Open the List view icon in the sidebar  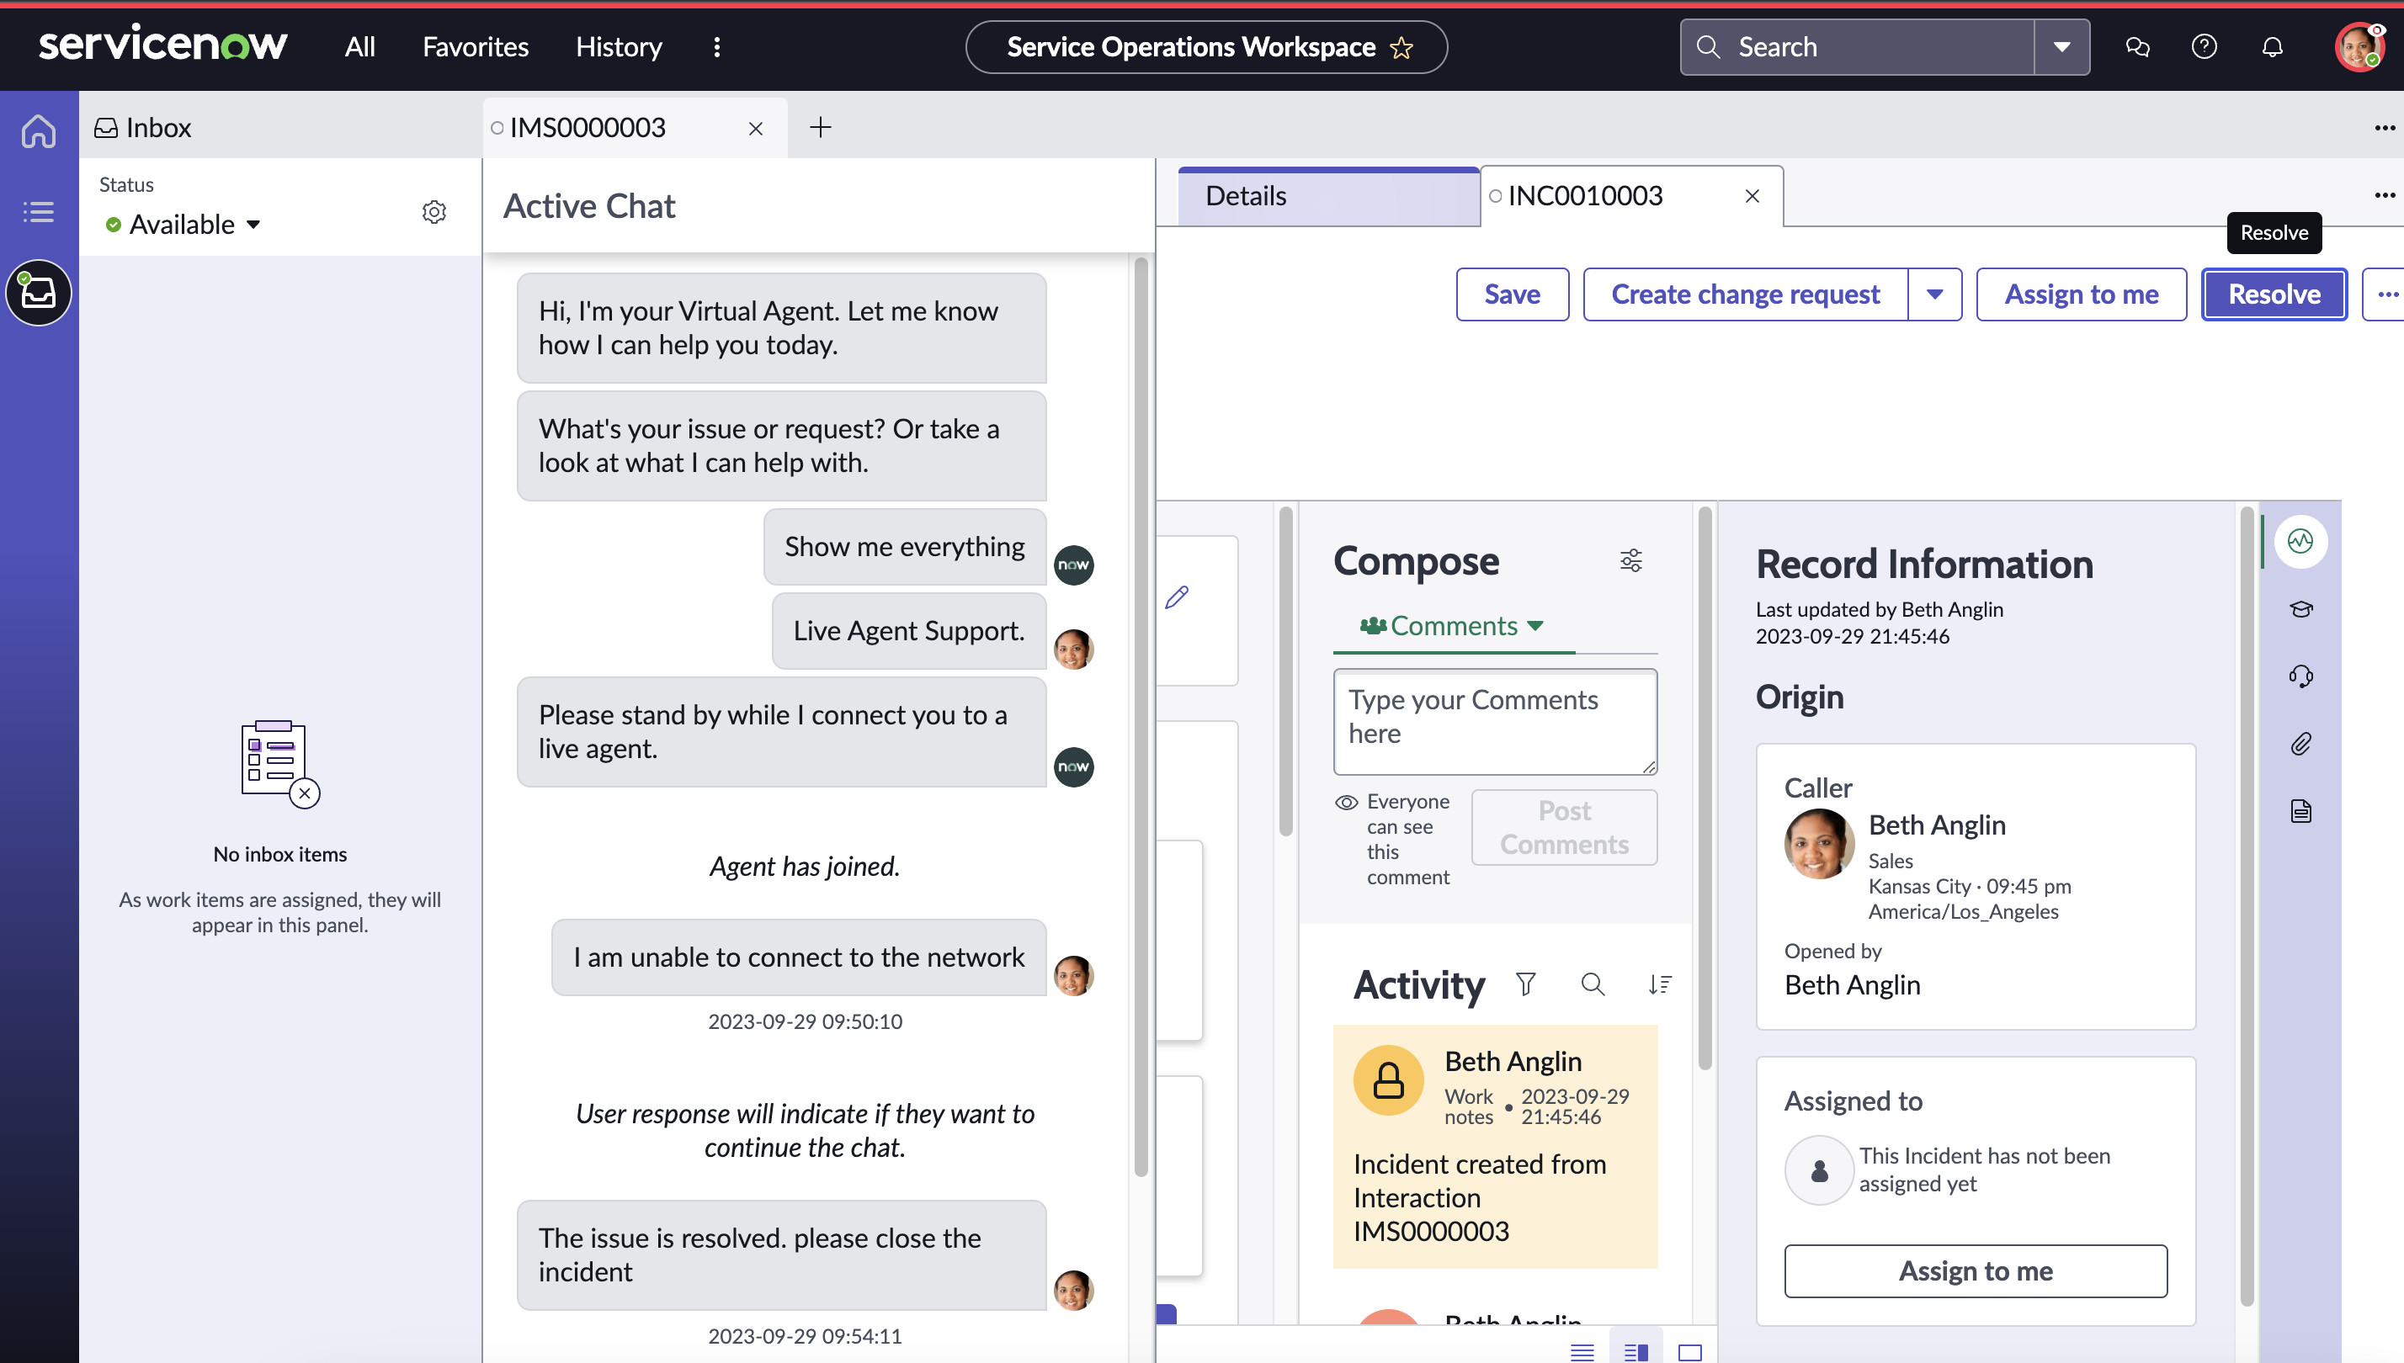[39, 211]
